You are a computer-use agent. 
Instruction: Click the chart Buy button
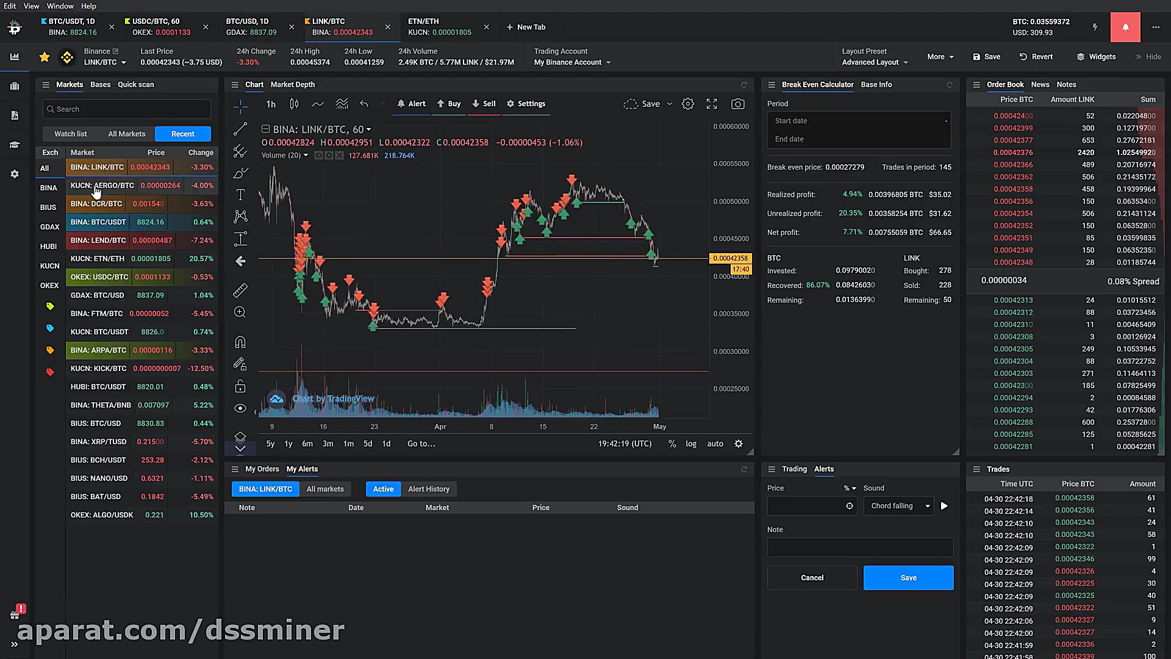448,104
